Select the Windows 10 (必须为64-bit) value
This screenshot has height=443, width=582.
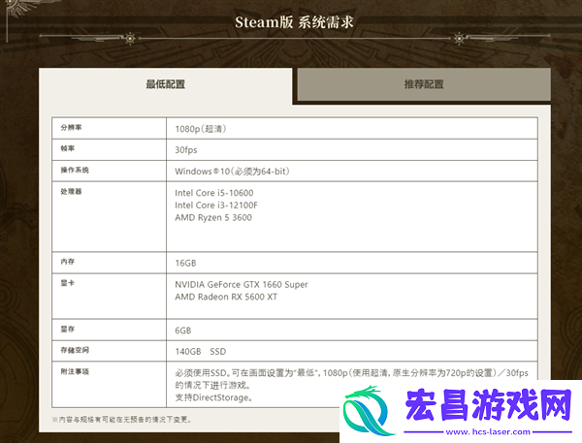click(x=233, y=172)
